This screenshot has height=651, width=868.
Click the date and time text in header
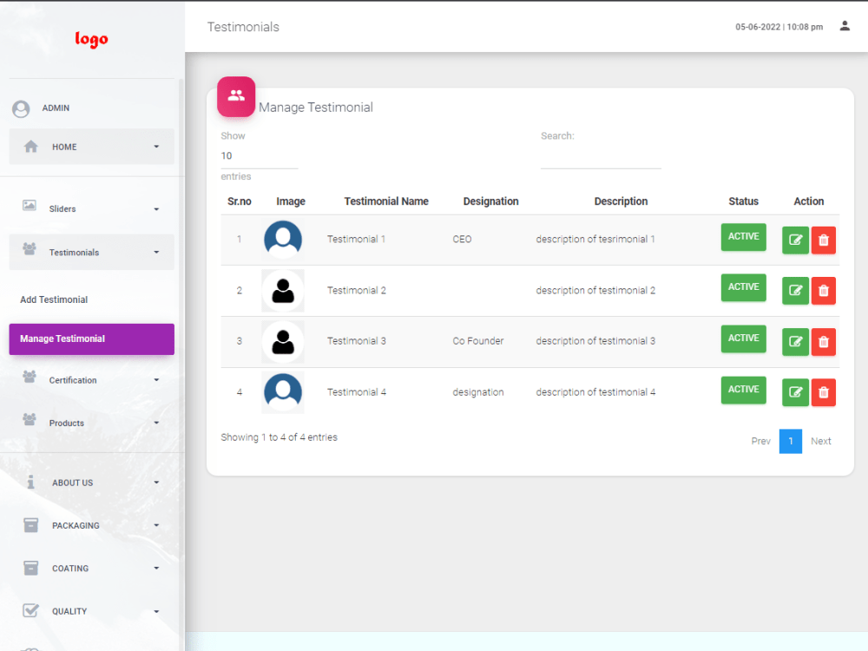click(x=779, y=27)
